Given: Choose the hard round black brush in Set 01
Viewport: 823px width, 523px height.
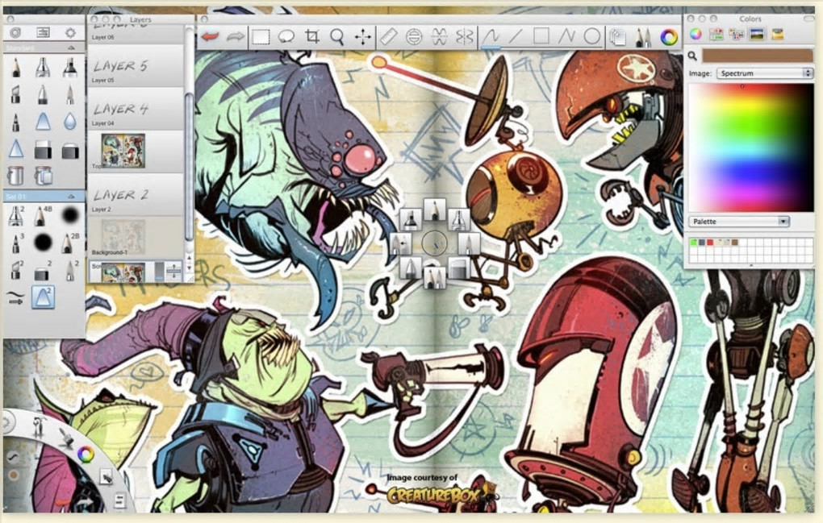Looking at the screenshot, I should coord(43,243).
